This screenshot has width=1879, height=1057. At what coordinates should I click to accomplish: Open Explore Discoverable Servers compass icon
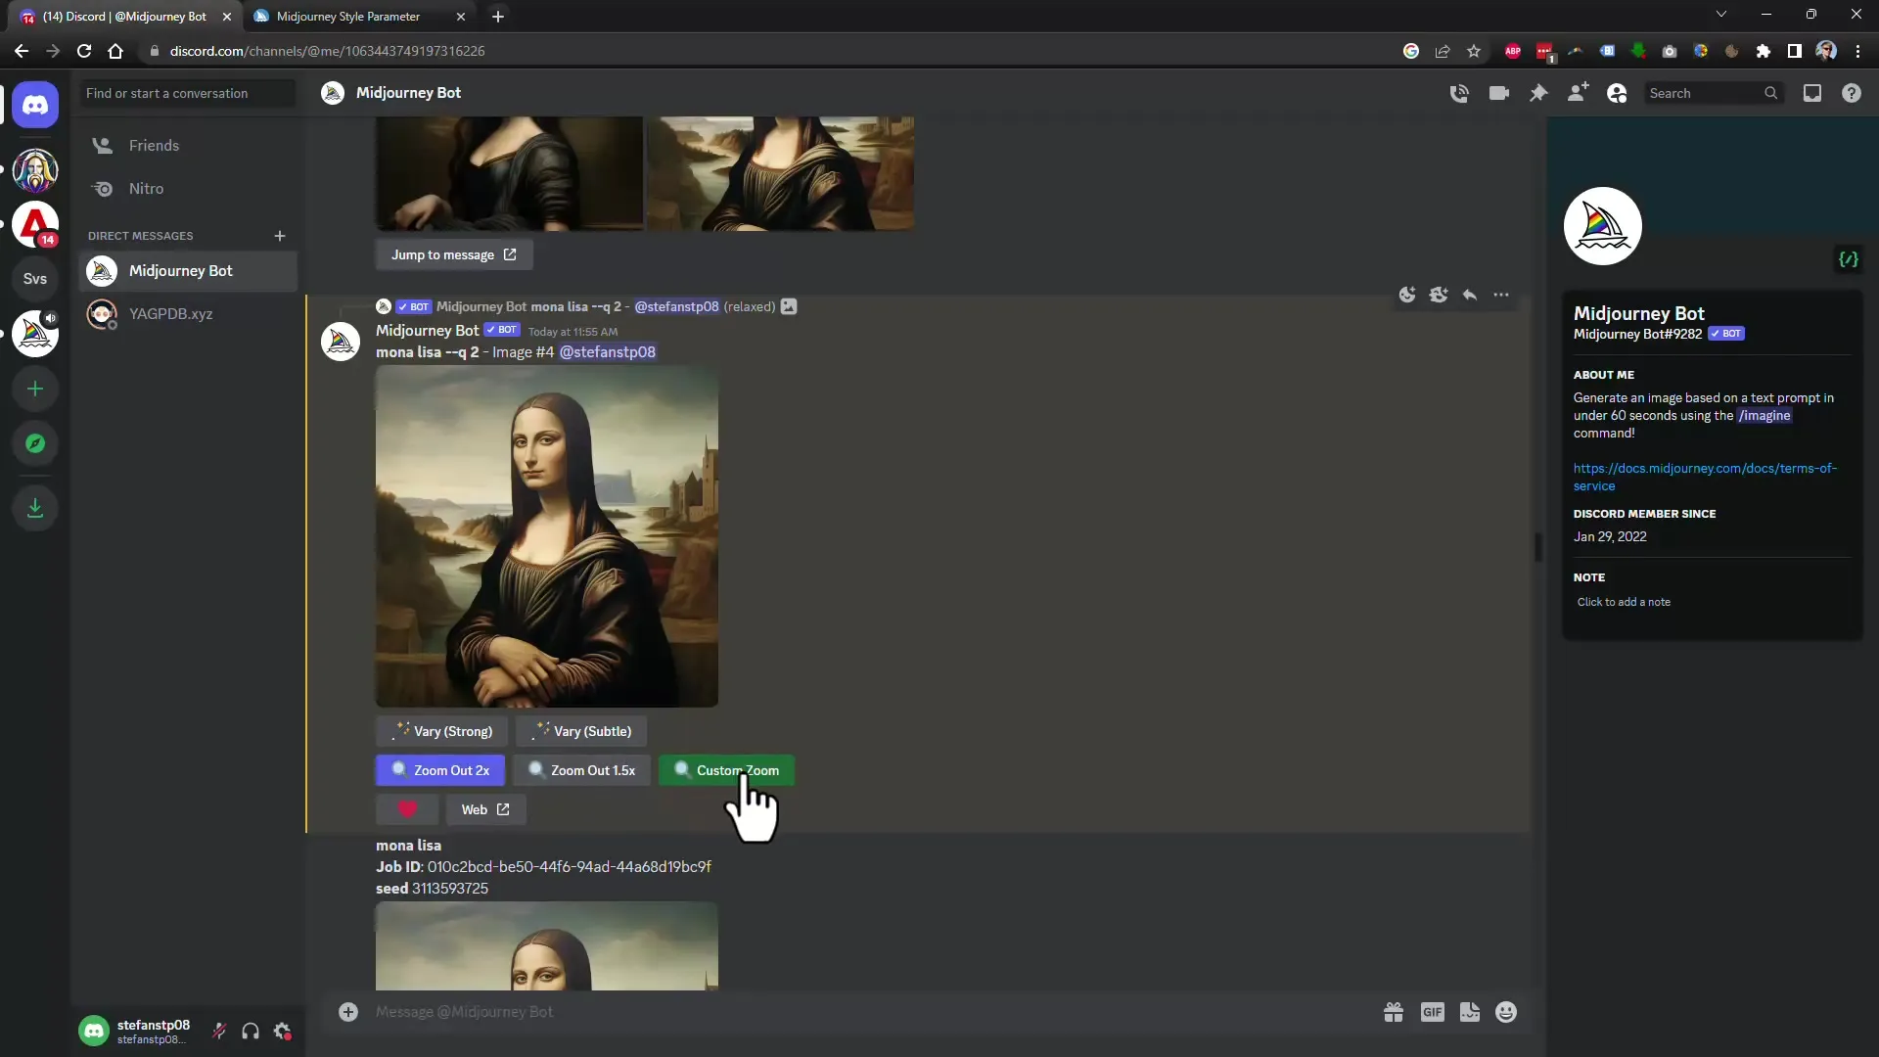point(35,443)
